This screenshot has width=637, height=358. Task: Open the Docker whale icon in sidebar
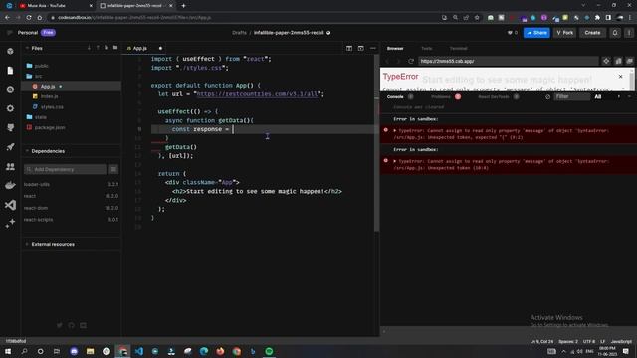pyautogui.click(x=10, y=186)
